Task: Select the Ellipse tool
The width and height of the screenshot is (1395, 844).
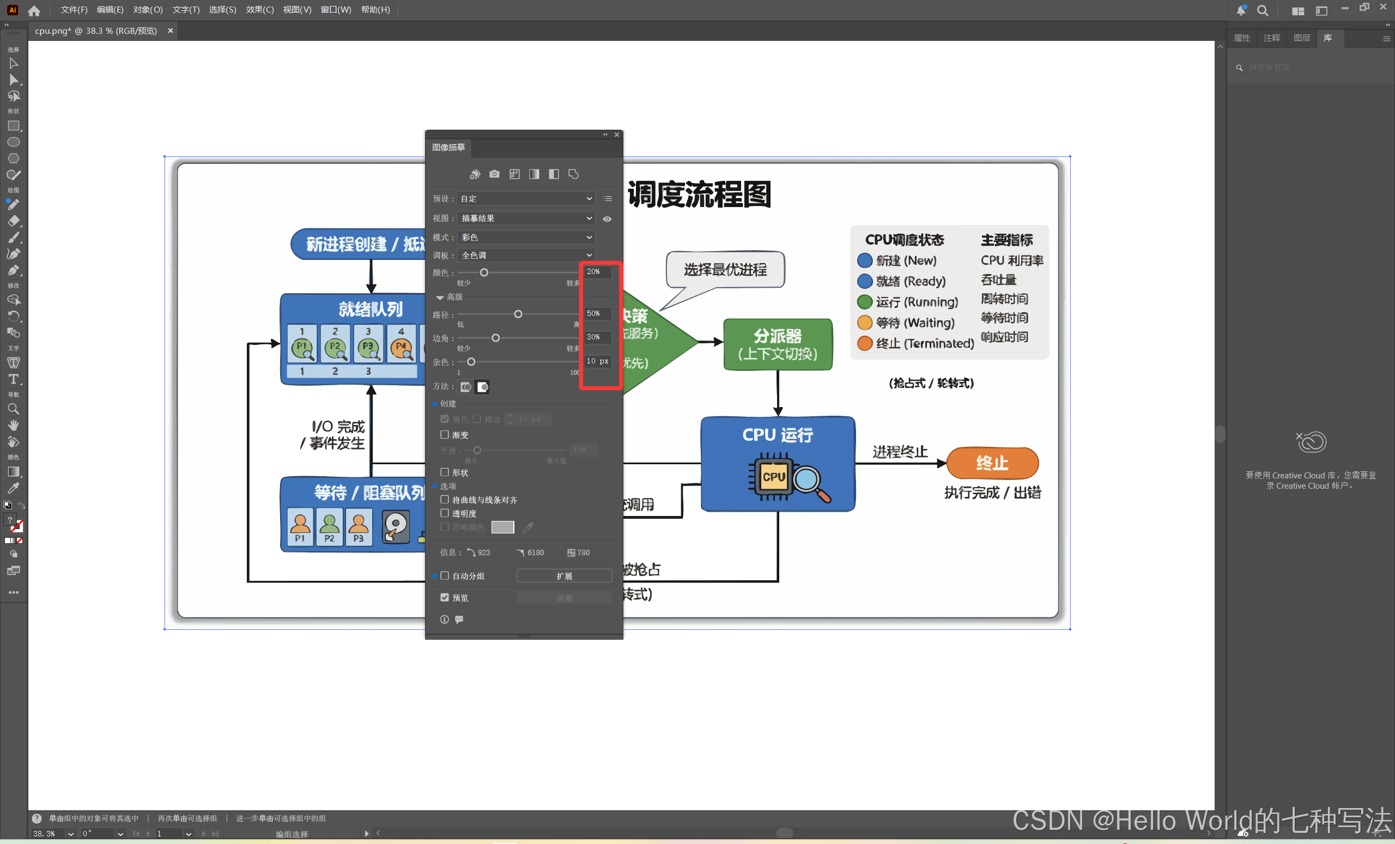Action: [14, 142]
